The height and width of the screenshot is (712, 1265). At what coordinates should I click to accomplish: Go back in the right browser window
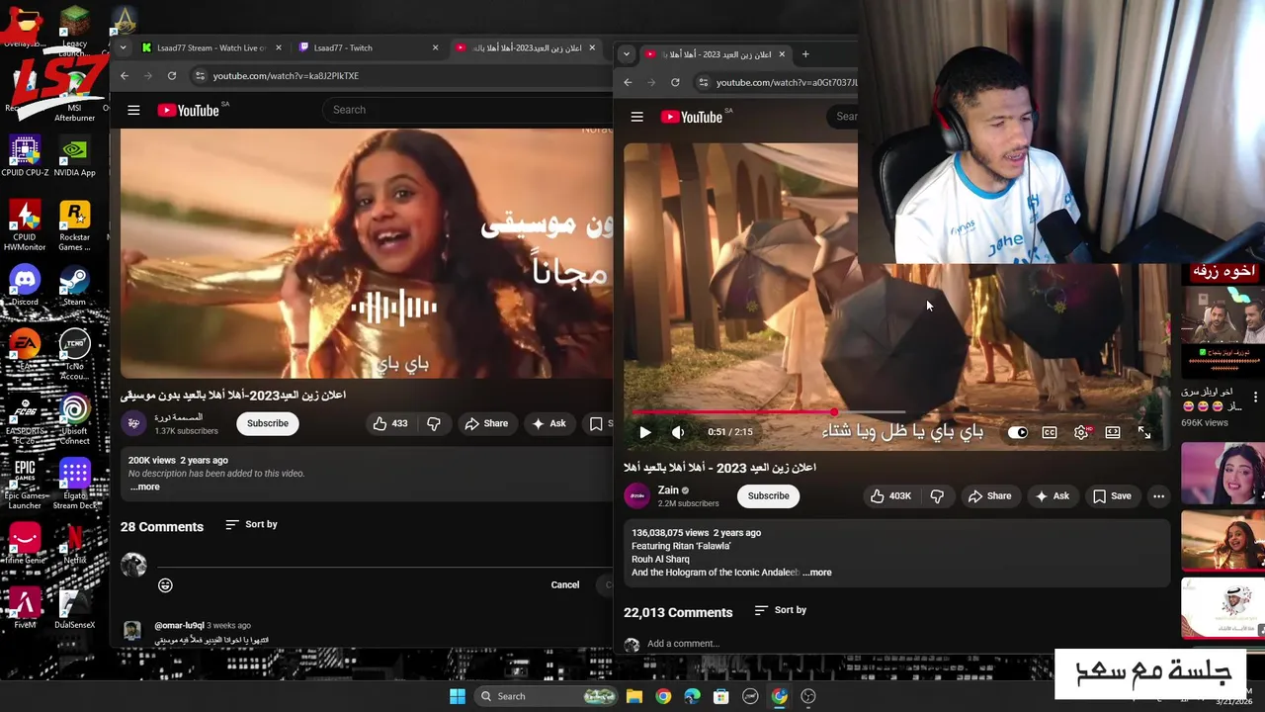(x=628, y=82)
